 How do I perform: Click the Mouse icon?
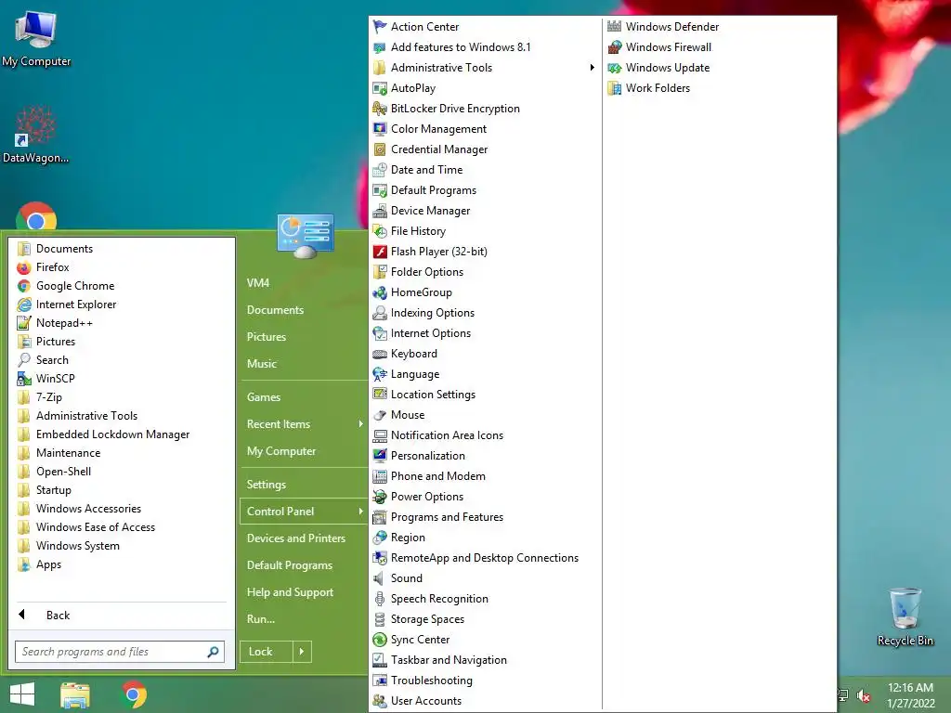pos(380,415)
